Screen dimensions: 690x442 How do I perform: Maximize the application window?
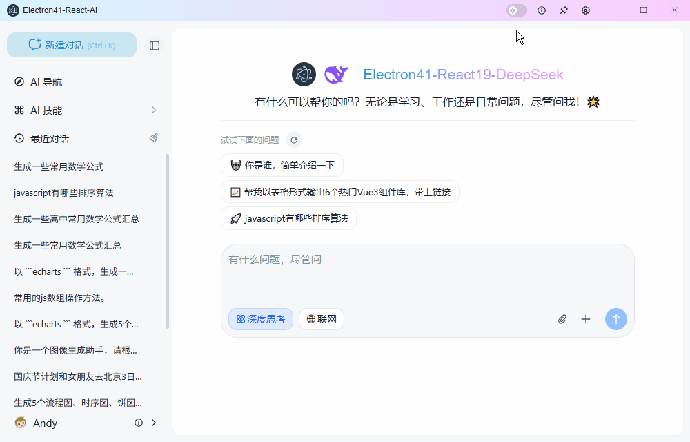(x=643, y=10)
